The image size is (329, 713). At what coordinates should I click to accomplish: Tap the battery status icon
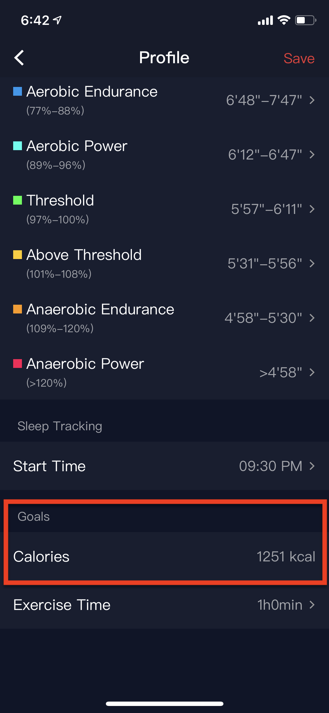(x=306, y=20)
